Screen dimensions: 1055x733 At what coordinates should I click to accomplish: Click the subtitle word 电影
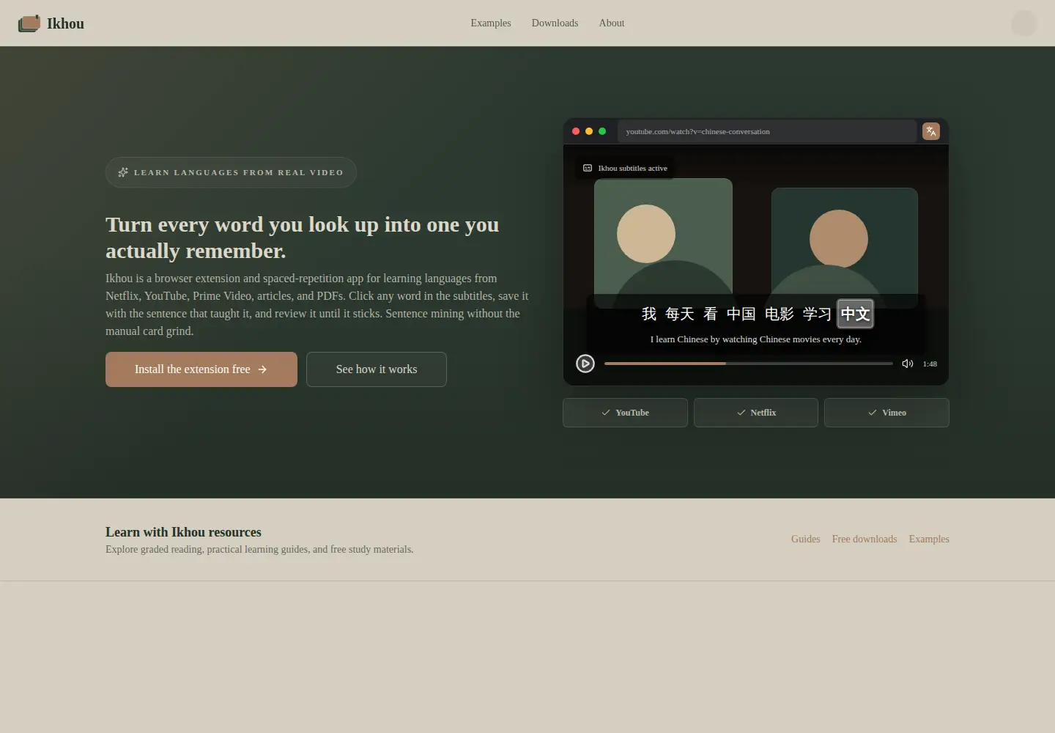780,314
